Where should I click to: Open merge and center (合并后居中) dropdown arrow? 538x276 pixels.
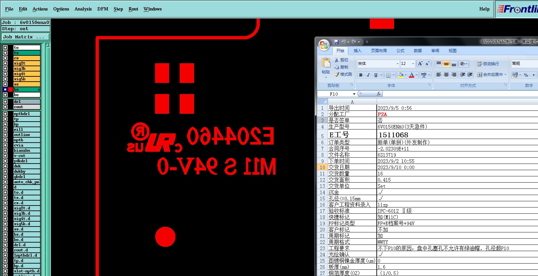tap(505, 75)
